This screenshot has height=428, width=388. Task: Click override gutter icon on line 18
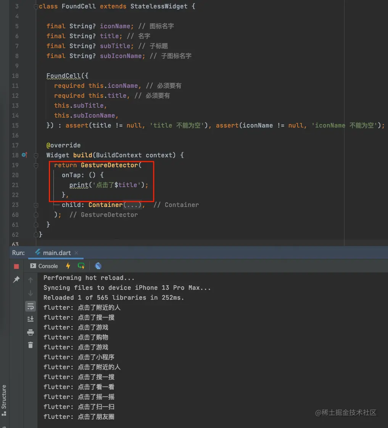[x=24, y=155]
